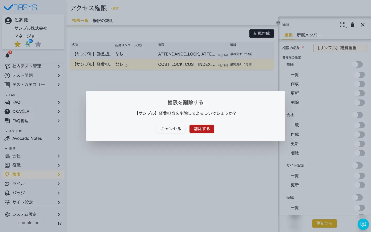Screen dimensions: 371x232
Task: Close the id:18 detail panel
Action: [x=363, y=25]
